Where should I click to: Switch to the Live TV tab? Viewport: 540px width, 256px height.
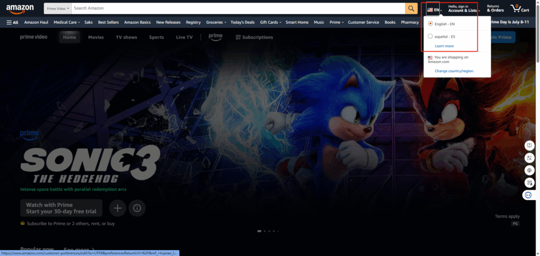[184, 37]
